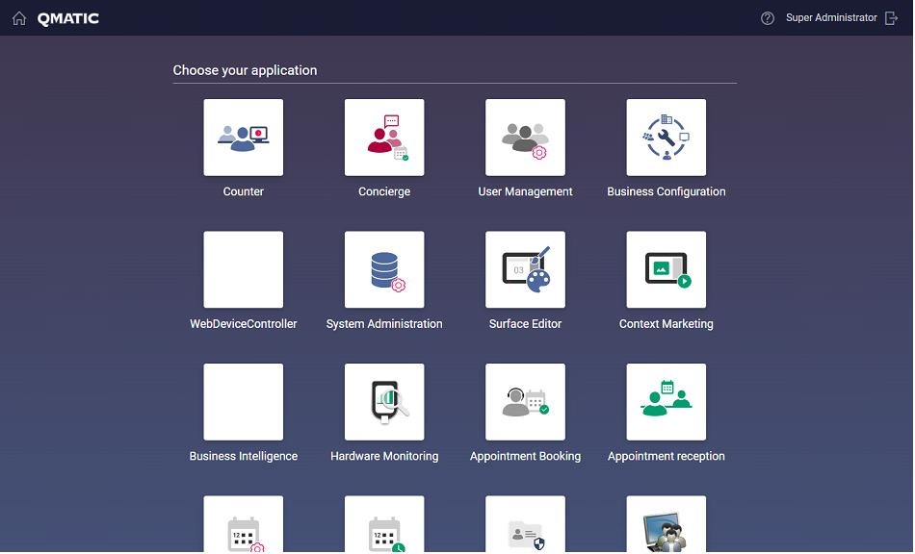Click the blank WebDeviceController tile

click(244, 269)
